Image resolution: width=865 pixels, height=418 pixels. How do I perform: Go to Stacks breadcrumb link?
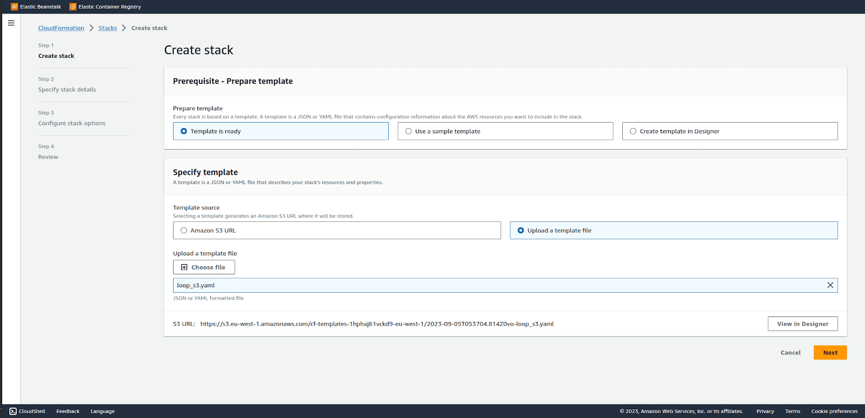click(108, 28)
